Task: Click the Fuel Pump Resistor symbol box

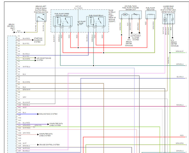Action: coord(151,15)
